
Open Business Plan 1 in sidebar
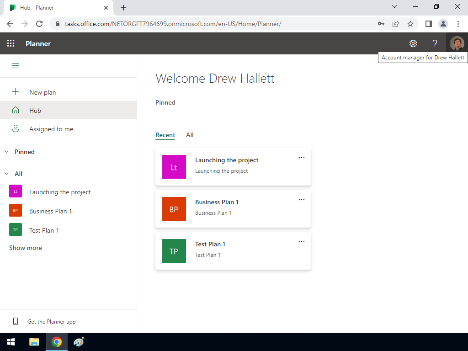50,211
